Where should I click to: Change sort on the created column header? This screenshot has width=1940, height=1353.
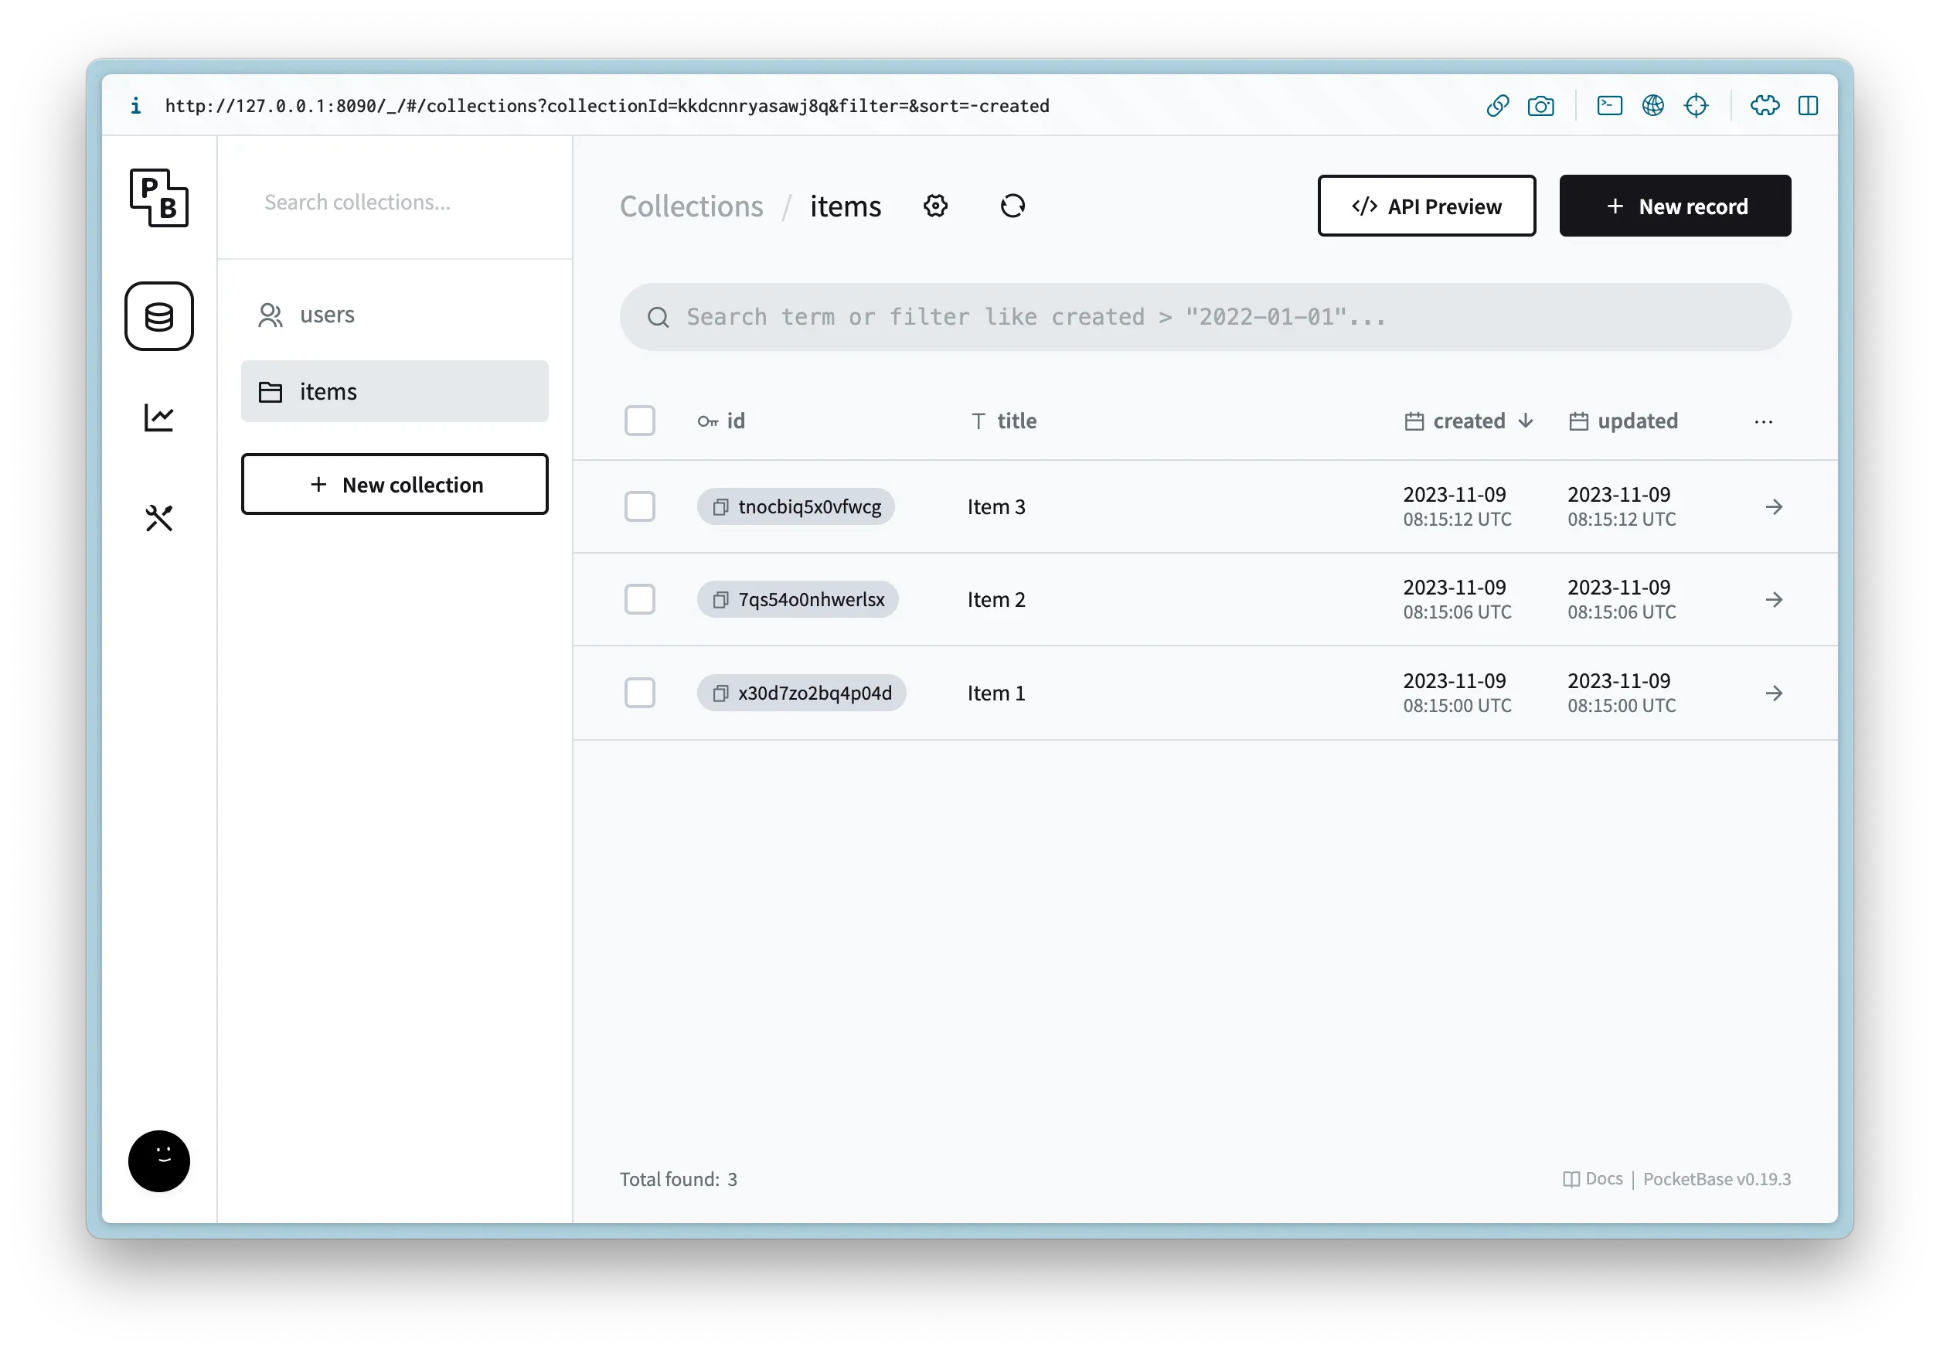[1469, 421]
